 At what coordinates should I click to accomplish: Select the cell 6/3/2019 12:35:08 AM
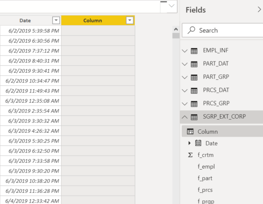click(31, 101)
